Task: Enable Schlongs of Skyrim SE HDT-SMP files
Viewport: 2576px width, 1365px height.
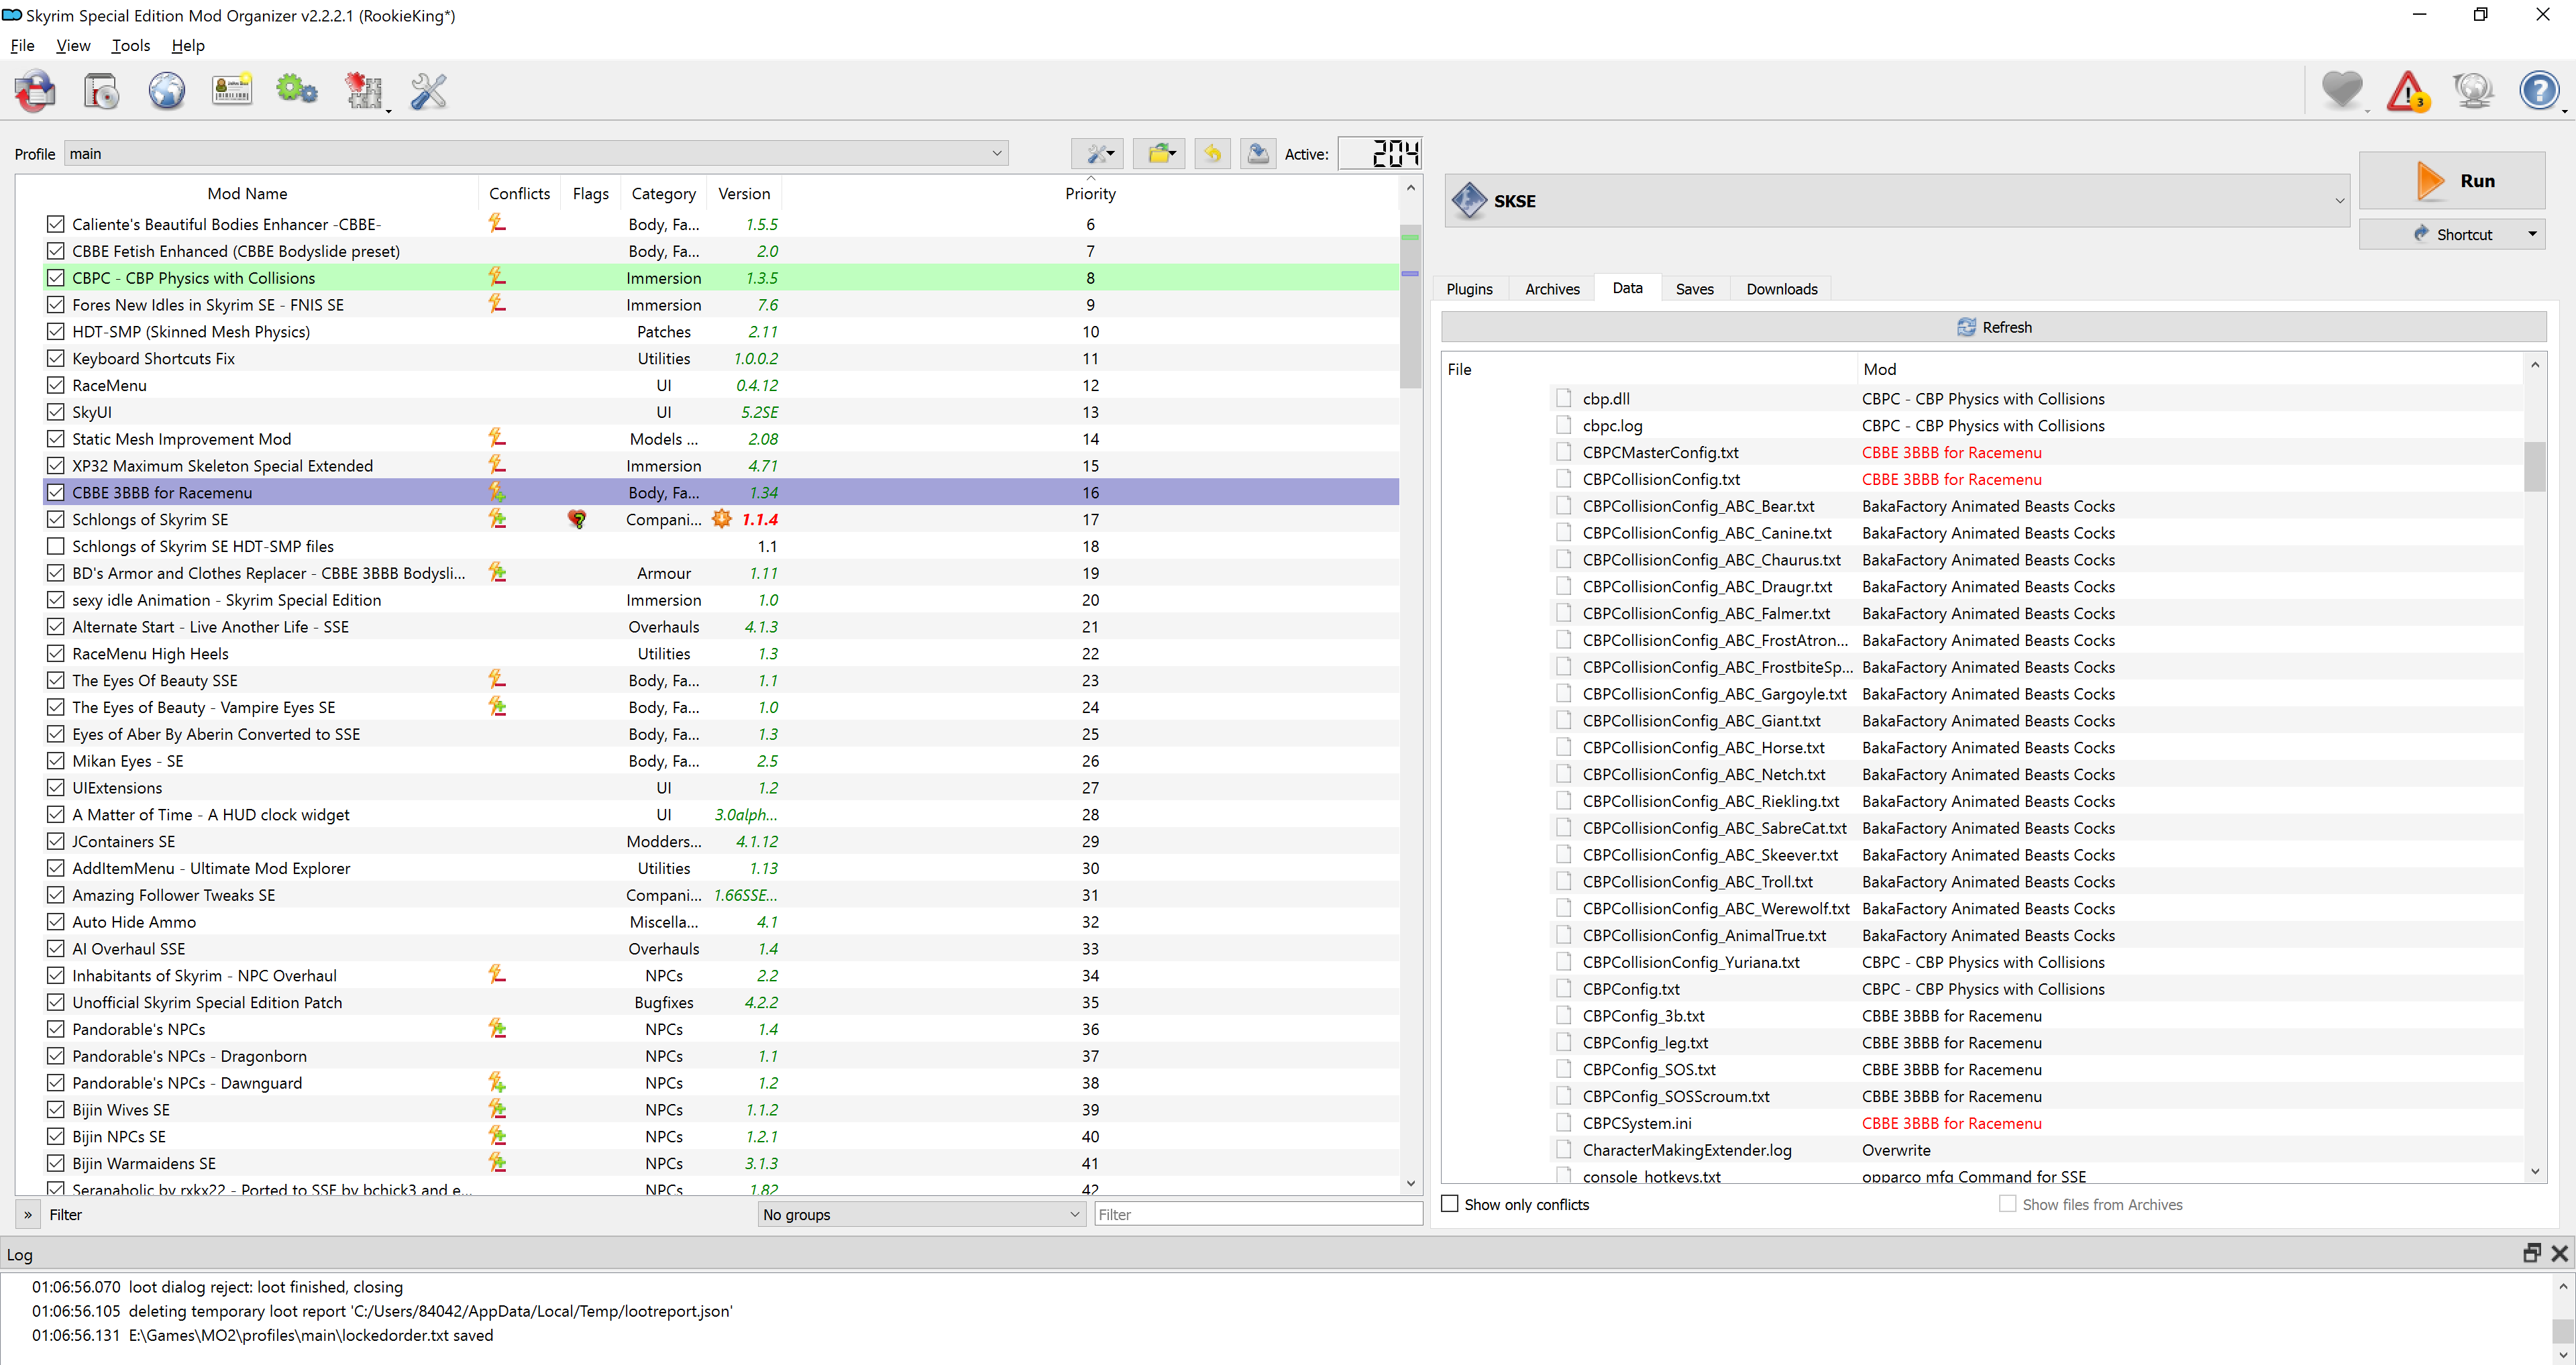Action: (x=56, y=546)
